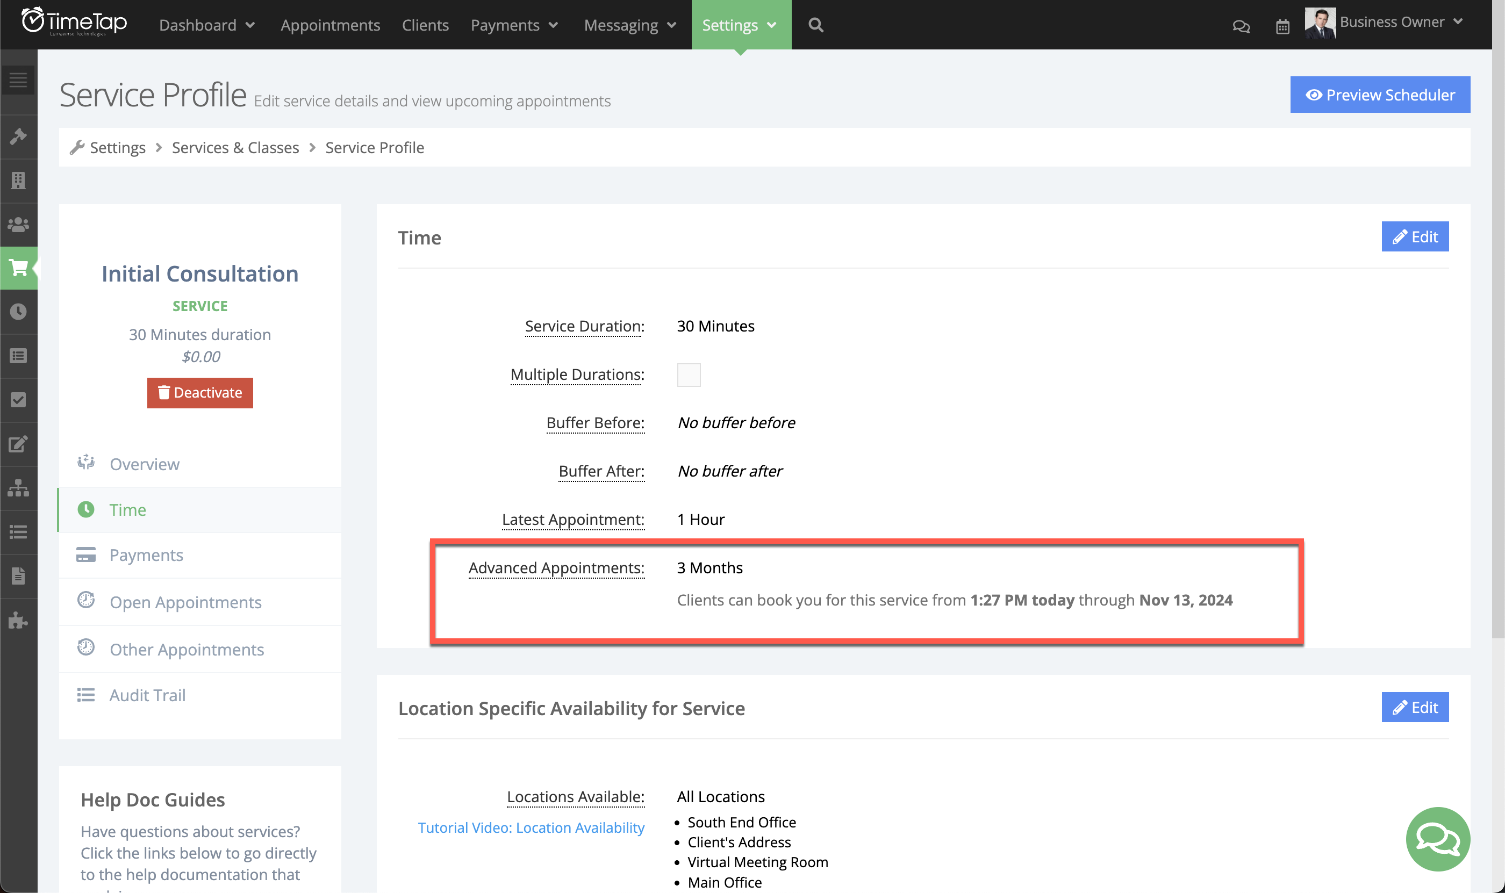Click the building icon in sidebar
Image resolution: width=1505 pixels, height=893 pixels.
coord(19,180)
